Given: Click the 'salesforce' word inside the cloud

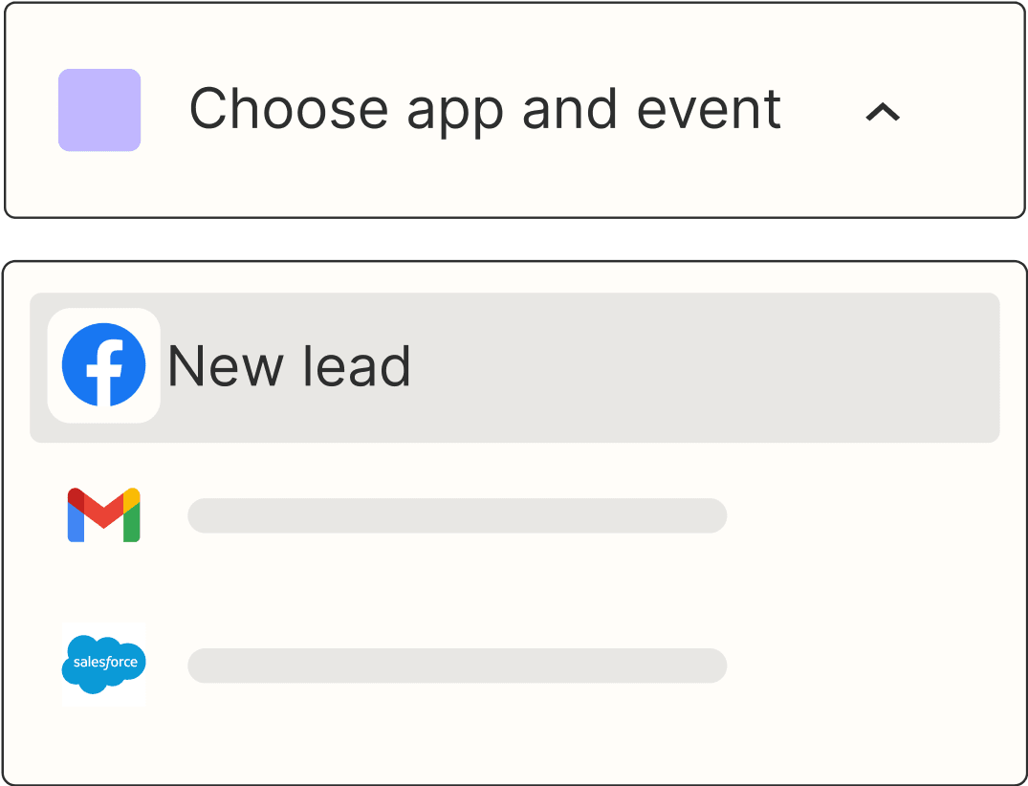Looking at the screenshot, I should 105,662.
